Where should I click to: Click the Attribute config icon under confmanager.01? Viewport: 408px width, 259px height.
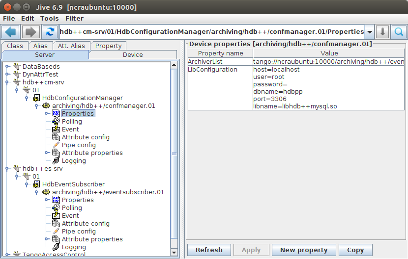pos(56,137)
